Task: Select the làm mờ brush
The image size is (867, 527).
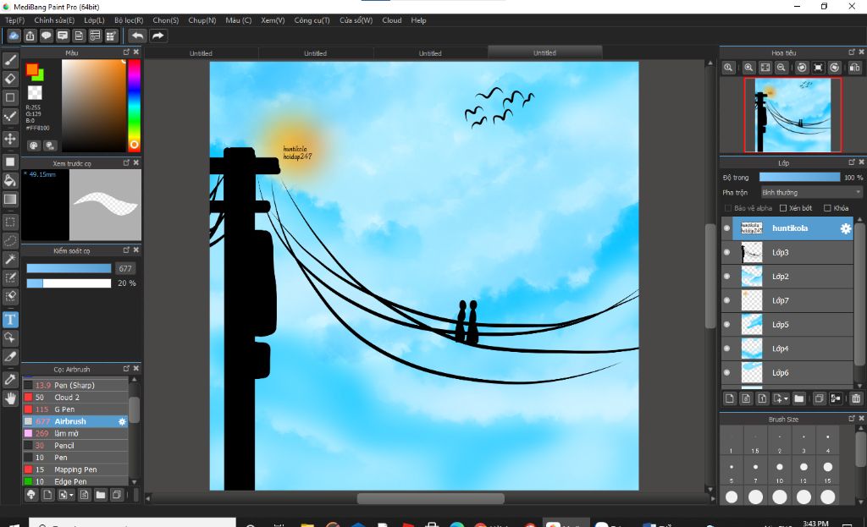Action: 75,434
